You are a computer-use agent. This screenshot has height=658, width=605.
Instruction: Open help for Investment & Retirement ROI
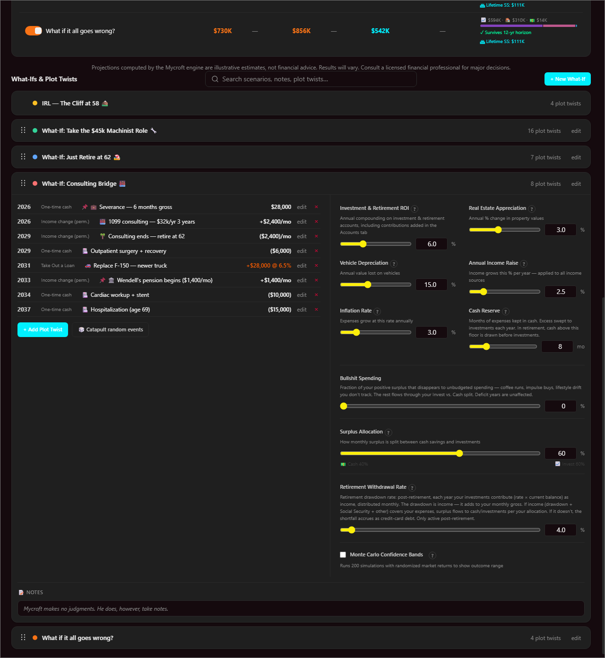[x=415, y=209]
